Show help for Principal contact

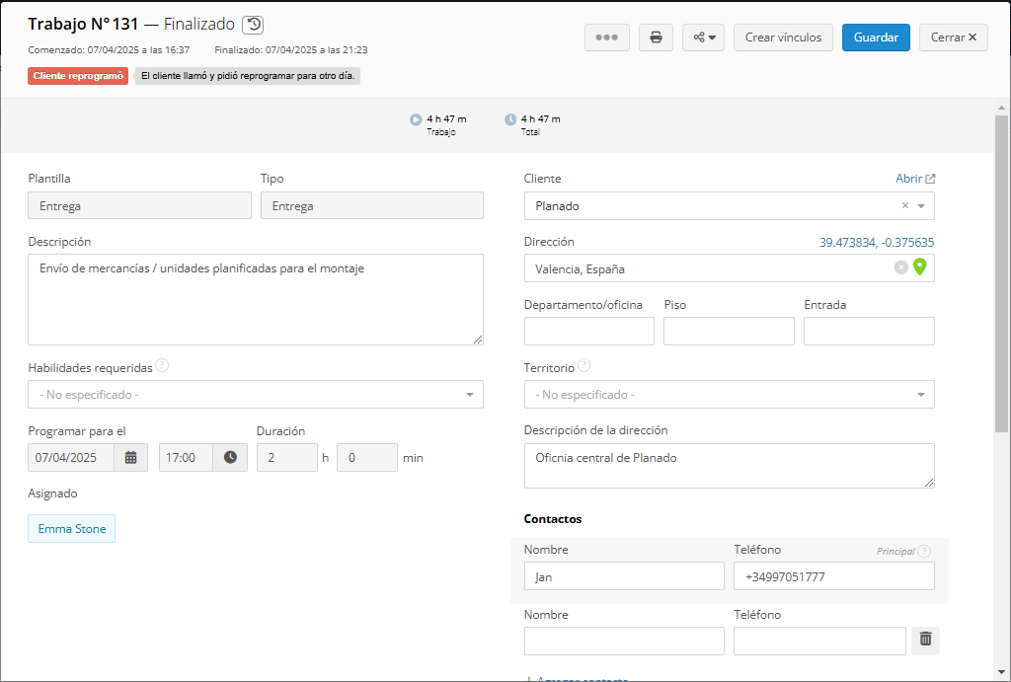924,551
